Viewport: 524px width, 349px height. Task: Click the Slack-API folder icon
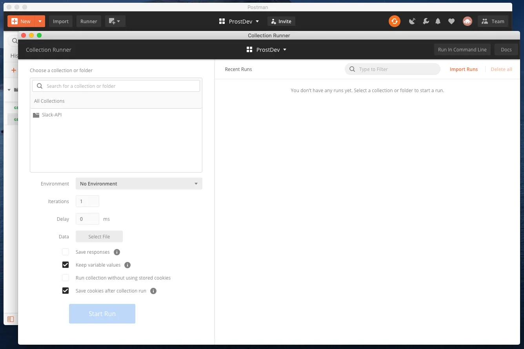coord(36,115)
